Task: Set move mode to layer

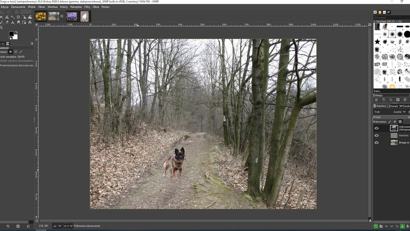Action: click(x=11, y=52)
